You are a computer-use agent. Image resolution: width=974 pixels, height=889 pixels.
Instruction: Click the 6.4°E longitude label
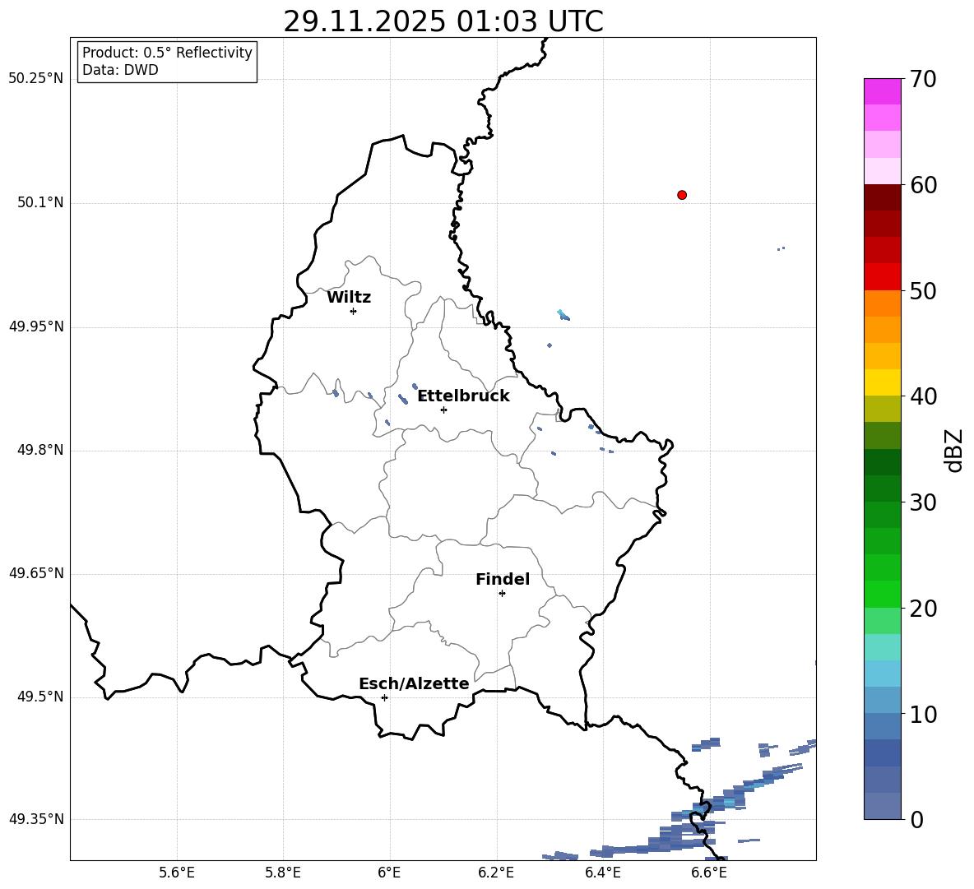tap(602, 873)
